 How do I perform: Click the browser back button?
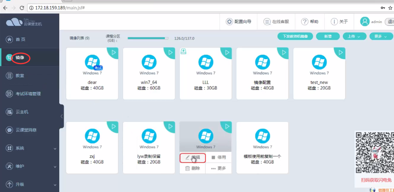tap(5, 8)
